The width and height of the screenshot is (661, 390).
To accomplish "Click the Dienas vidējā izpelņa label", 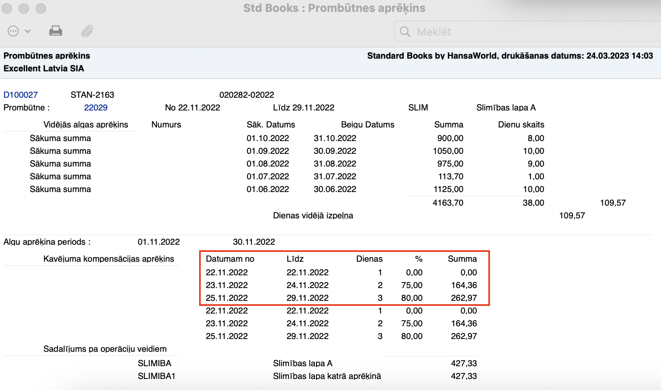I will coord(313,215).
